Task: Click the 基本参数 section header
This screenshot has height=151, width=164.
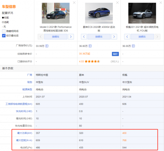Action: [x=8, y=68]
